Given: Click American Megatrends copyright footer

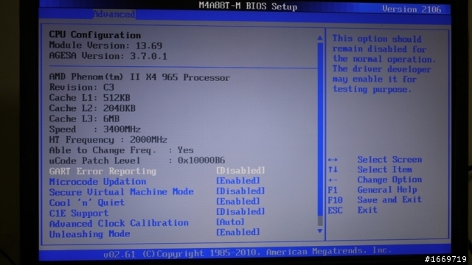Looking at the screenshot, I should pos(248,252).
